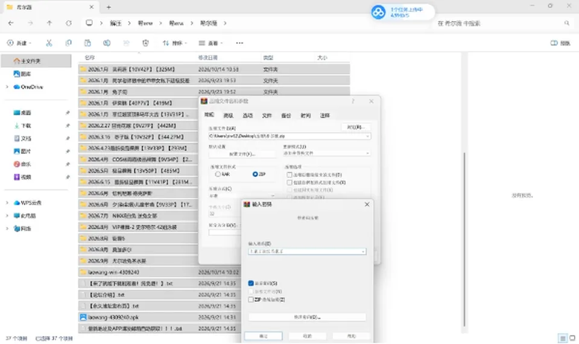Click the This PC monitor icon in address bar
This screenshot has height=344, width=579.
pos(89,23)
